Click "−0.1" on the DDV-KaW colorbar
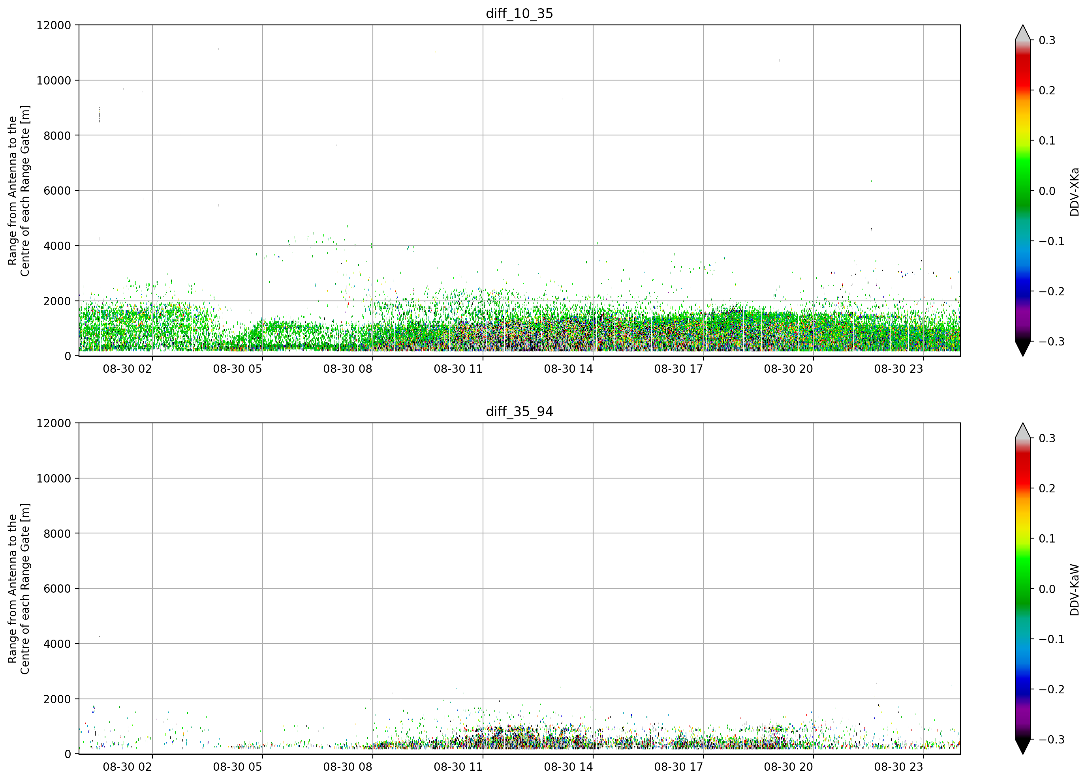1088x781 pixels. (1052, 640)
